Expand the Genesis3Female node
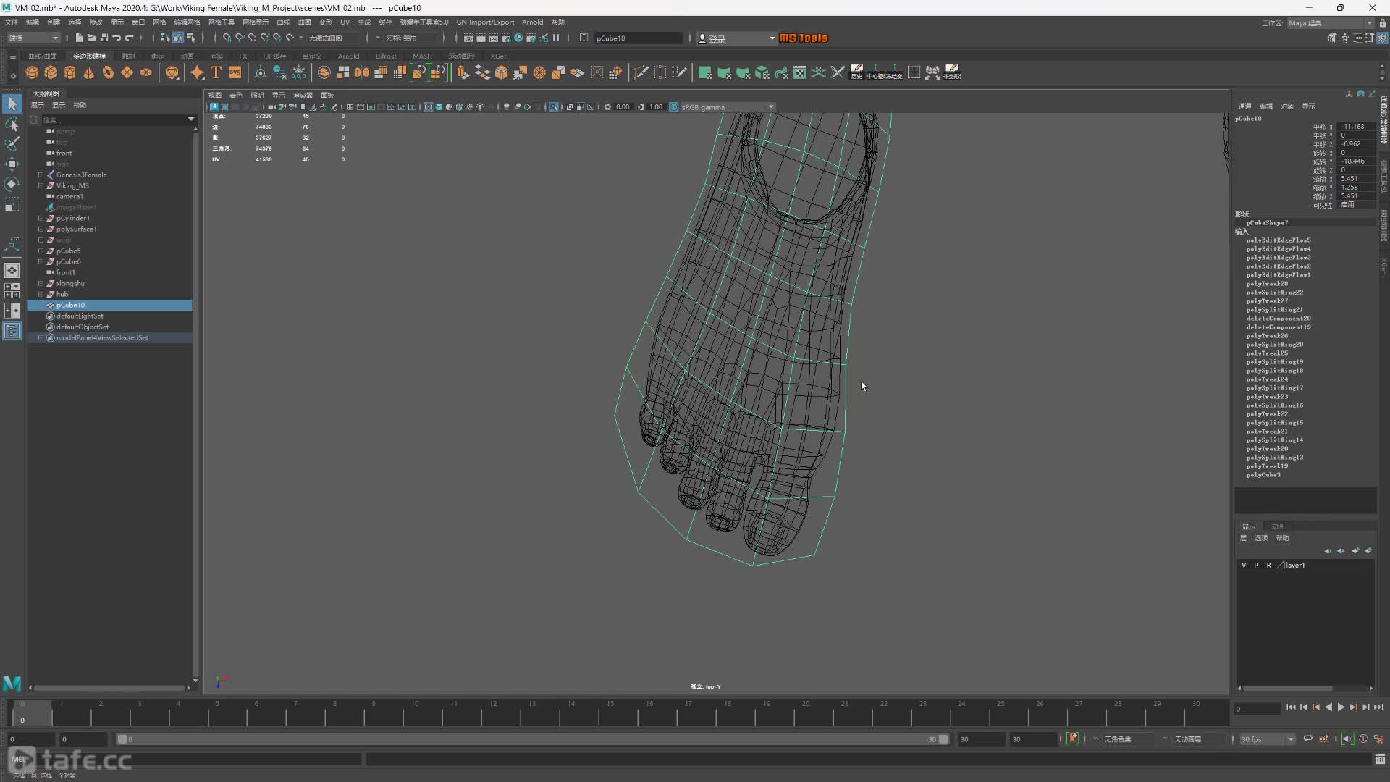1390x782 pixels. (x=41, y=175)
